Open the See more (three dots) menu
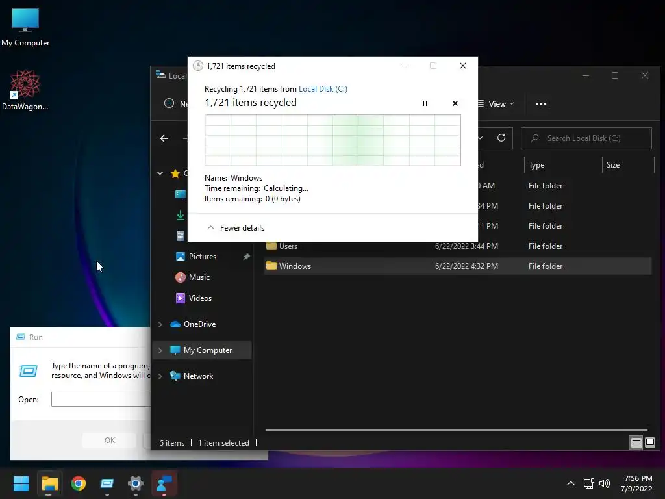This screenshot has width=665, height=499. pyautogui.click(x=541, y=104)
